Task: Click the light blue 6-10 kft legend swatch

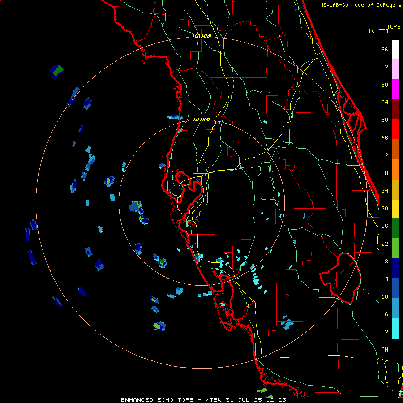Action: (395, 308)
